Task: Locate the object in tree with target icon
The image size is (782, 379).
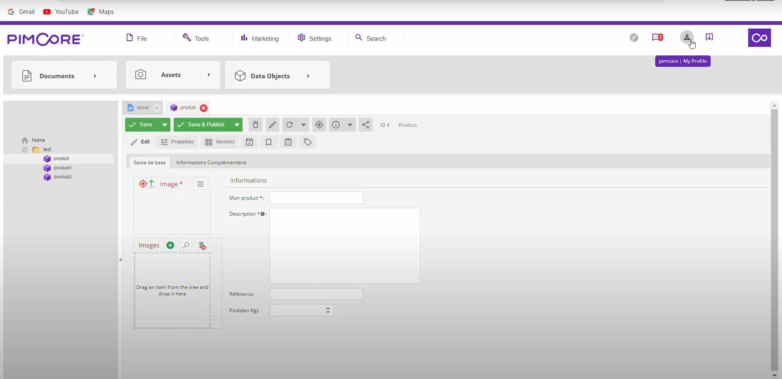Action: coord(319,125)
